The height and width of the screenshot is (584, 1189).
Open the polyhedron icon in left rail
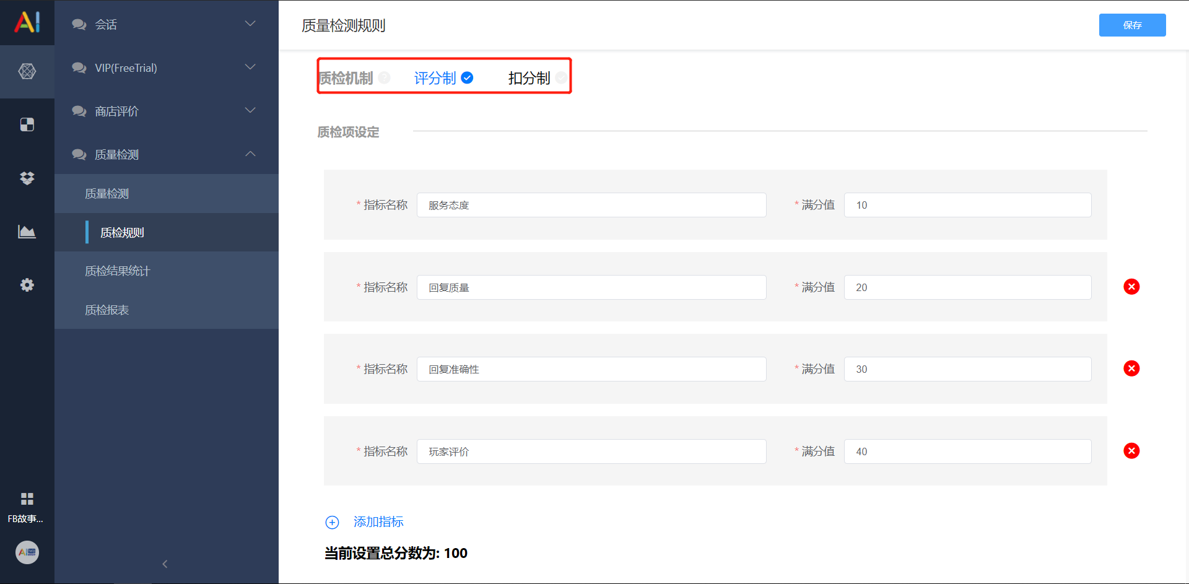(x=27, y=71)
